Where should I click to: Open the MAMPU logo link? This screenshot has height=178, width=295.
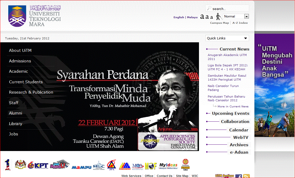click(81, 167)
